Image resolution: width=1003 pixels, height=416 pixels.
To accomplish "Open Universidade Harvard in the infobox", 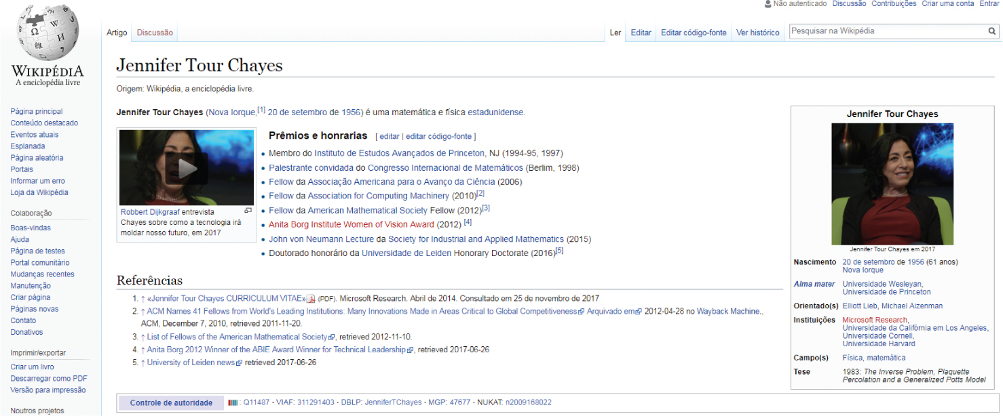I will click(878, 344).
